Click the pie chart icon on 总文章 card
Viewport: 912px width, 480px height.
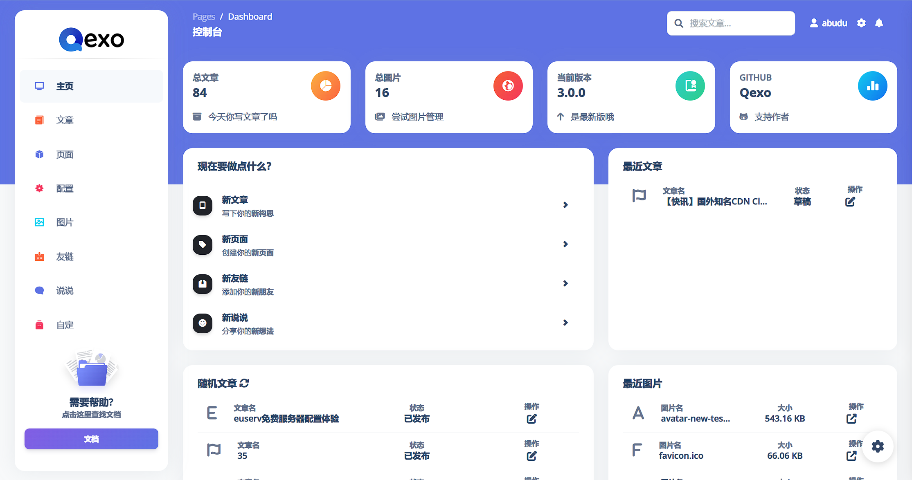(x=325, y=86)
